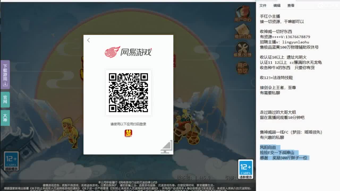340x191 pixels.
Task: Click the line 留在直播间观看10分钟吧
Action: point(282,118)
